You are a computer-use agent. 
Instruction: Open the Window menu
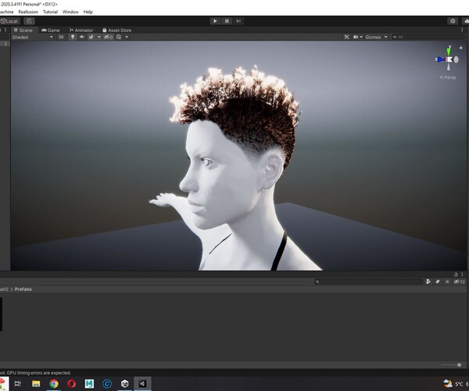pyautogui.click(x=70, y=12)
